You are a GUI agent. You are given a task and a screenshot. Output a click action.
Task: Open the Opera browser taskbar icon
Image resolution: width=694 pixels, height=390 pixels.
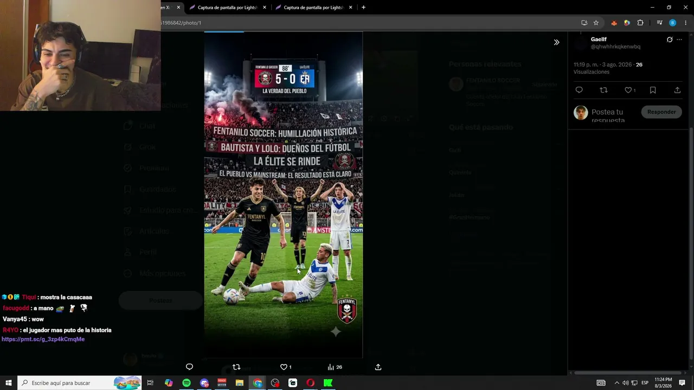pyautogui.click(x=310, y=383)
